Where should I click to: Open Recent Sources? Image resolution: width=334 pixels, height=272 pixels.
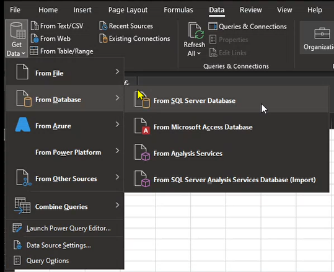tap(126, 26)
